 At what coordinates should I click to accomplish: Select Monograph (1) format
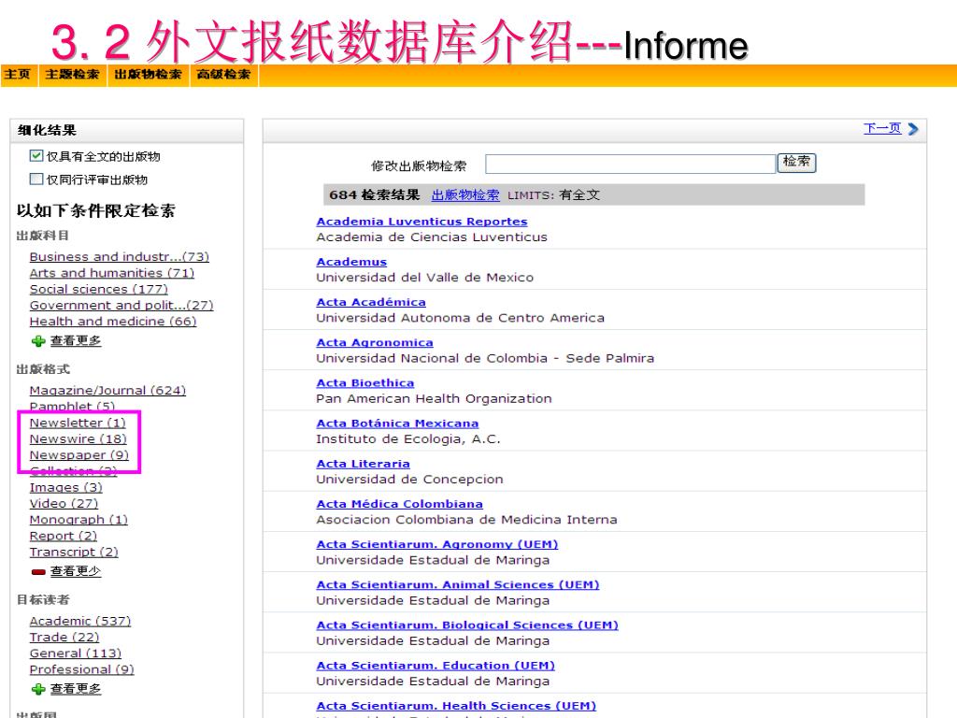pos(79,520)
